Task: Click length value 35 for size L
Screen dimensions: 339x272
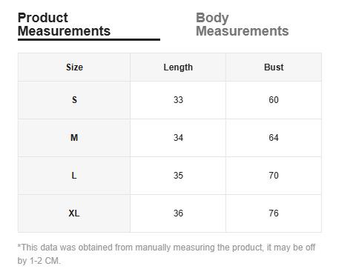Action: point(178,176)
